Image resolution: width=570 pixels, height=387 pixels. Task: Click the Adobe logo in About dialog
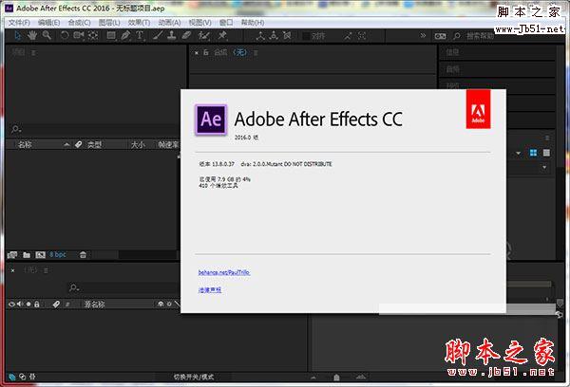tap(478, 109)
